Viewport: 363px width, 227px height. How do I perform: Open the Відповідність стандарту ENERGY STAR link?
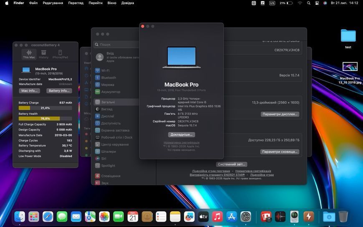pyautogui.click(x=217, y=175)
